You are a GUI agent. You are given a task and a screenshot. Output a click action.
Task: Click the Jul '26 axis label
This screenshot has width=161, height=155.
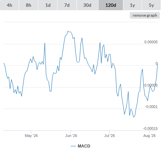point(109,136)
